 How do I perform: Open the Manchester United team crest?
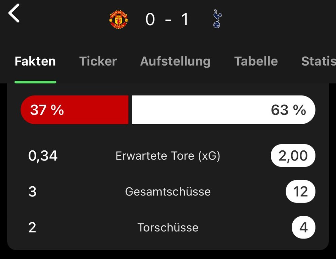(x=119, y=19)
